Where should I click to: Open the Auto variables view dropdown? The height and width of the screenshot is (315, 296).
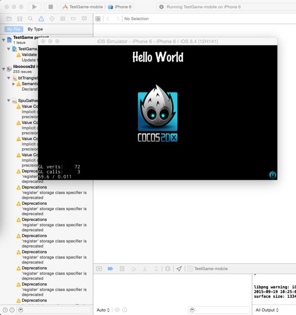(103, 310)
